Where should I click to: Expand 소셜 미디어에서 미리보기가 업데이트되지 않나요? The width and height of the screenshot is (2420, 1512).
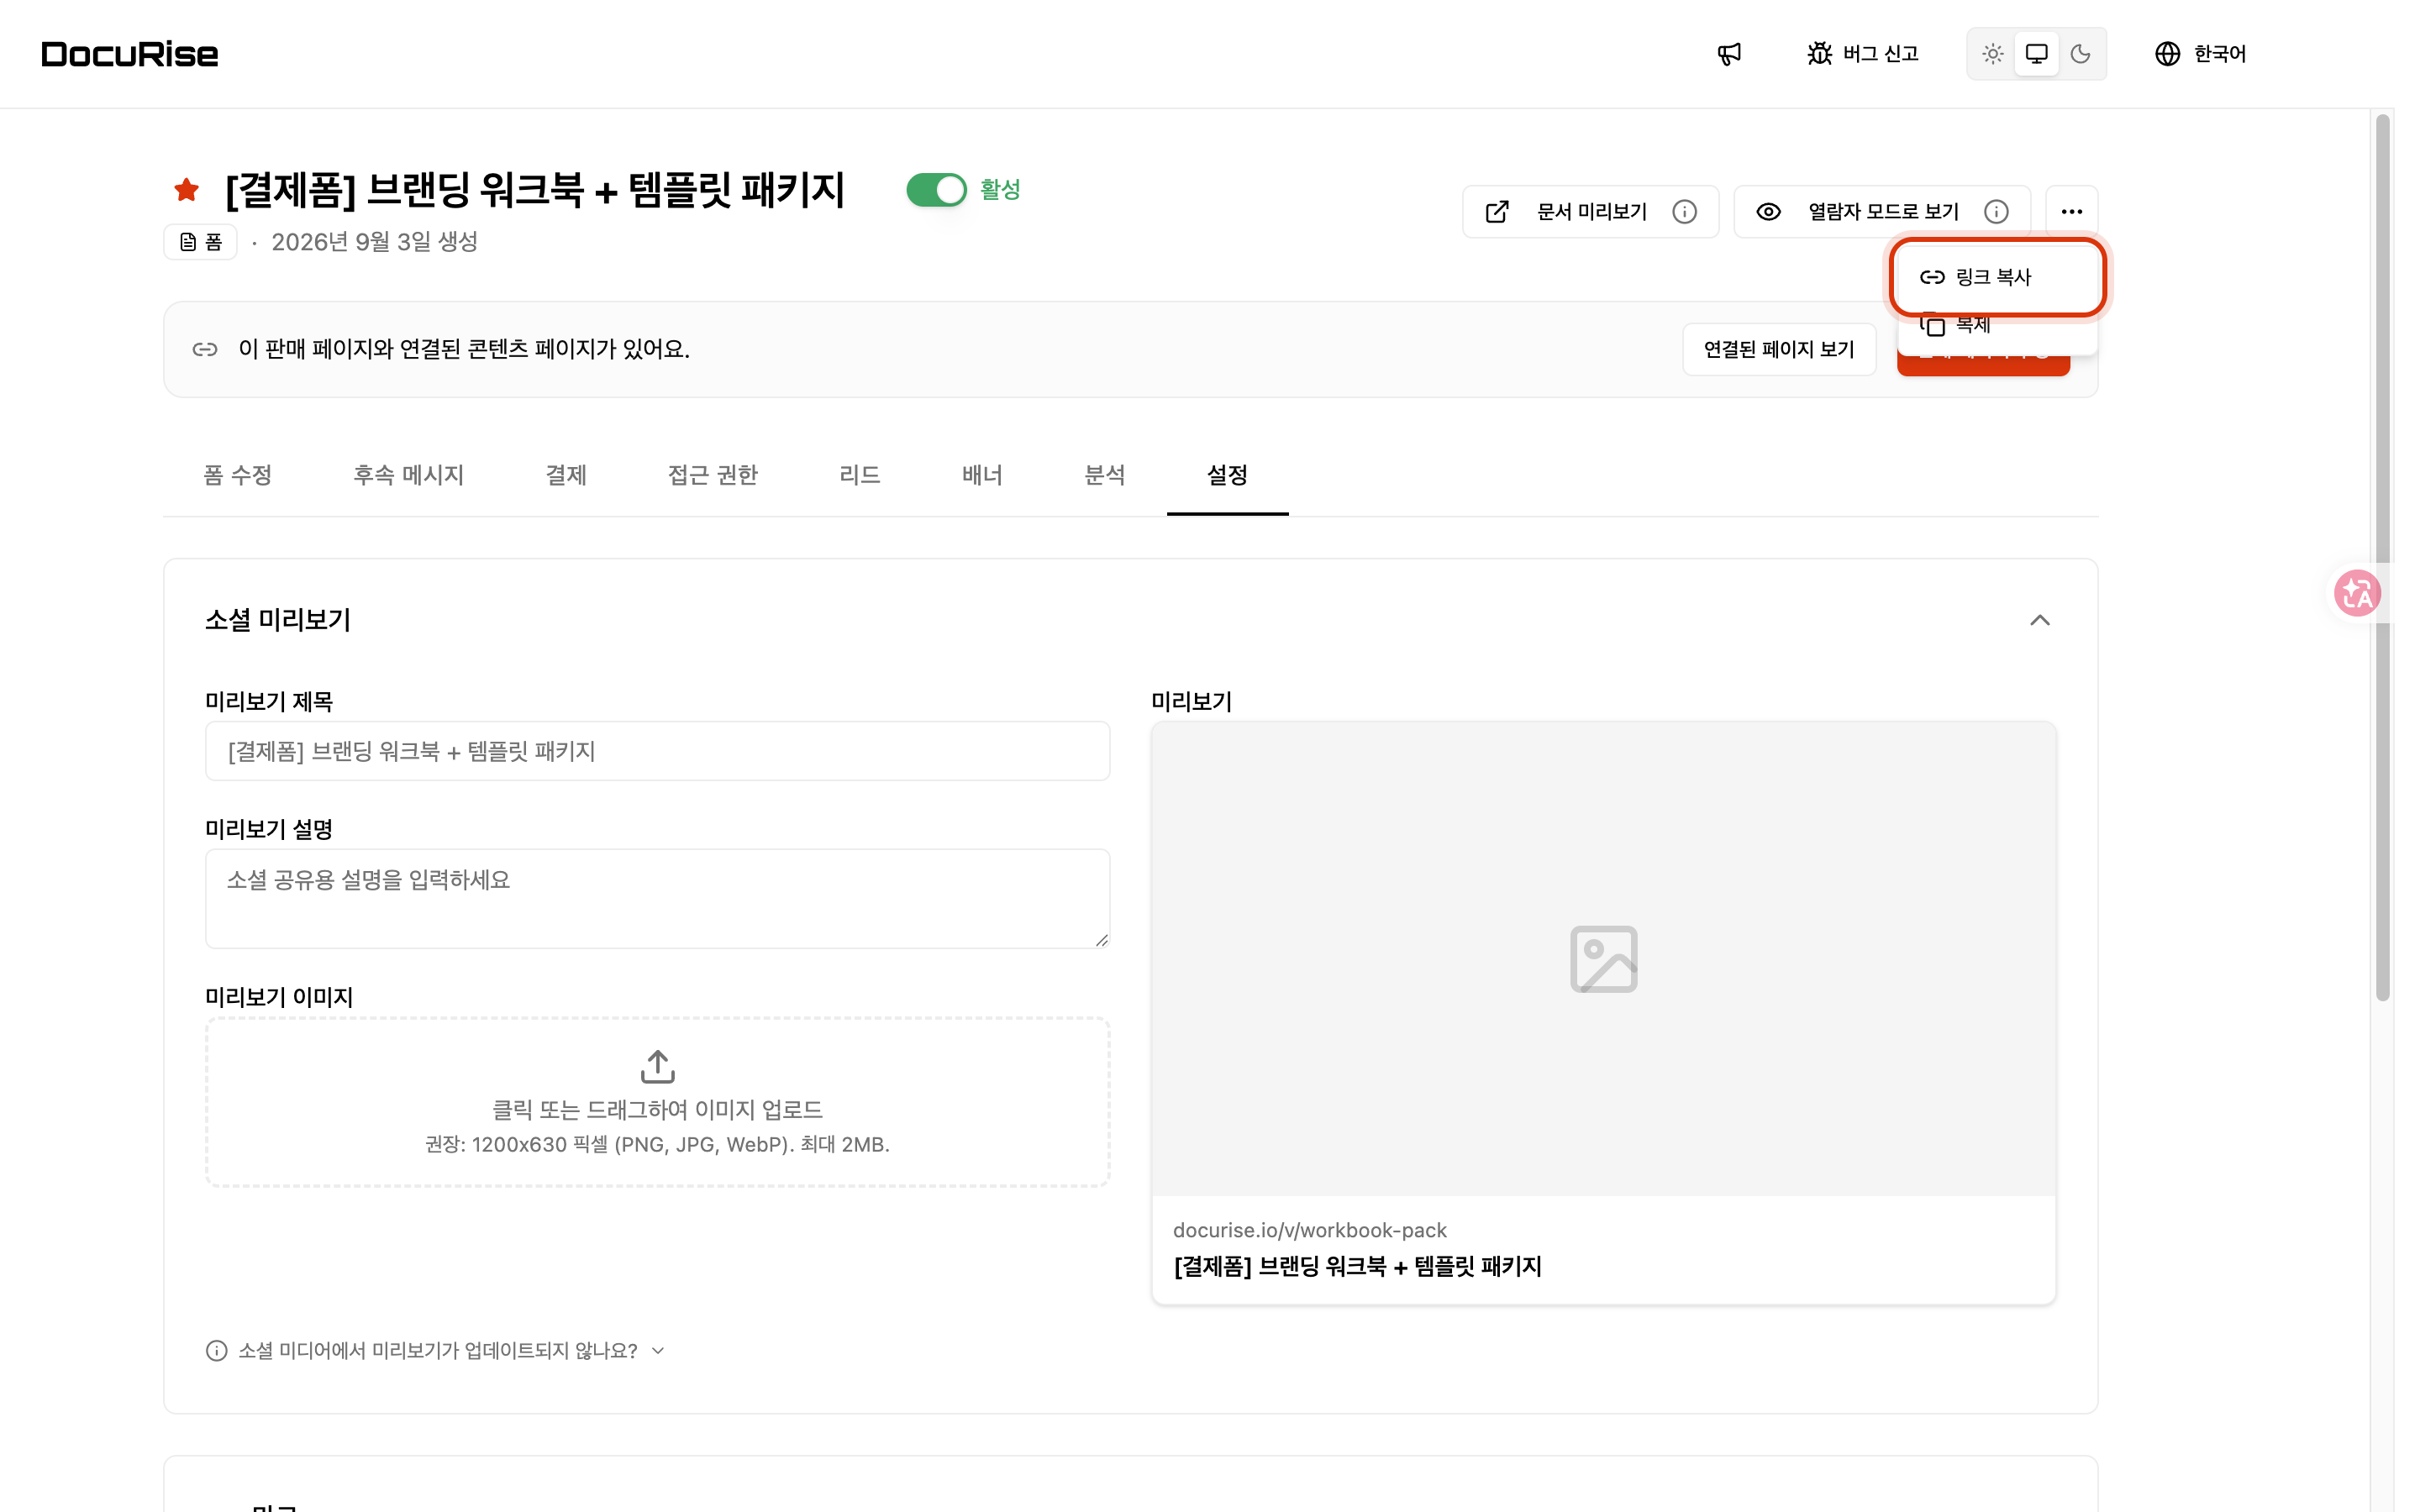tap(436, 1351)
